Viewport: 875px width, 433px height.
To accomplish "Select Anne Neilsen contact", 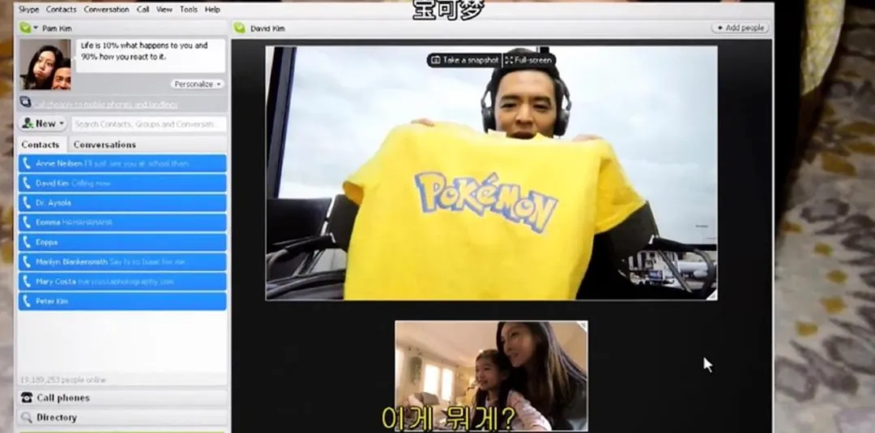I will coord(122,163).
